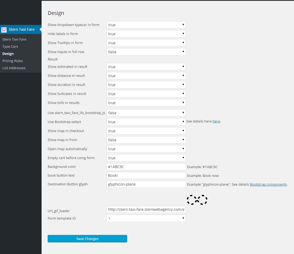Click 'Show map in checkout' label

66,131
